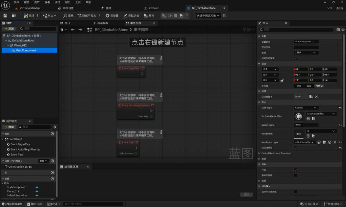Toggle the 继承时可编辑 checkbox
The image size is (346, 207).
pos(295,58)
